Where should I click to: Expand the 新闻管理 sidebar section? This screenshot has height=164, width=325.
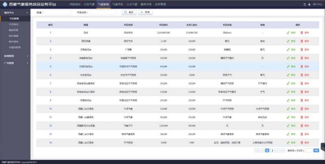28,56
